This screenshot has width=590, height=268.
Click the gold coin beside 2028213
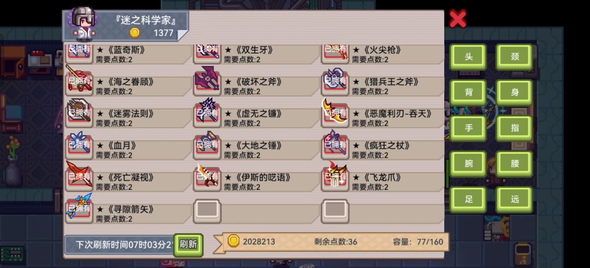tap(233, 241)
